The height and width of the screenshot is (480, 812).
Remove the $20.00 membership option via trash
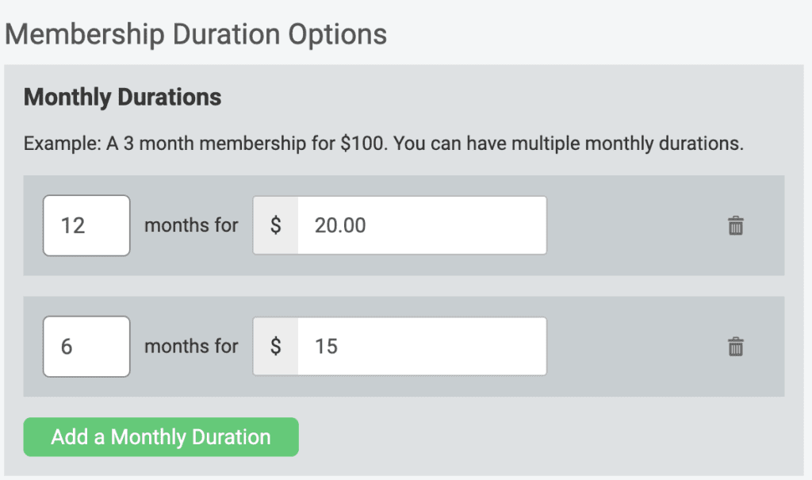click(735, 225)
